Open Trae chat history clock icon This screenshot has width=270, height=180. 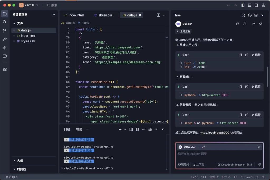[250, 15]
